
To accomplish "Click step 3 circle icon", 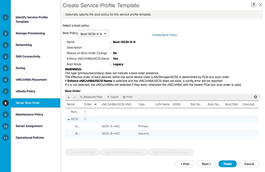I will [6, 45].
